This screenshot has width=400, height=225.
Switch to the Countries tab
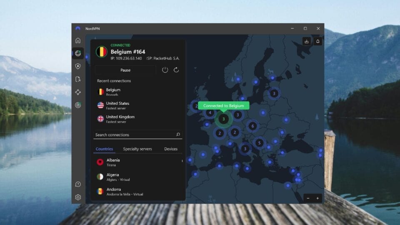[104, 149]
